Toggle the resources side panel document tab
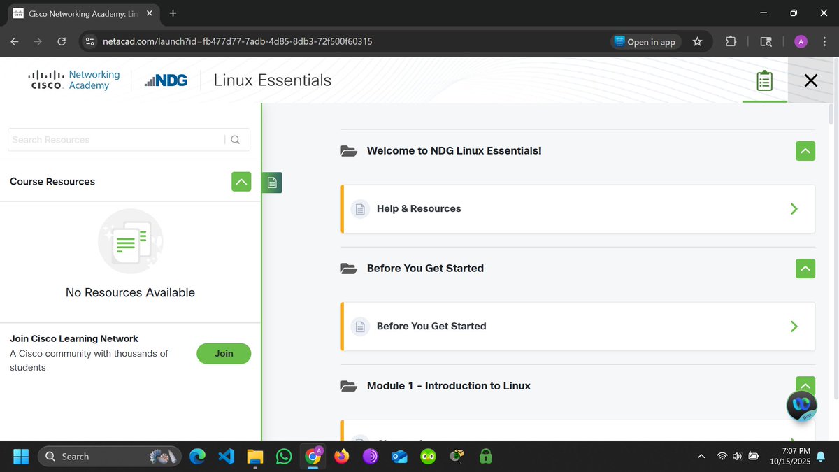The height and width of the screenshot is (472, 839). click(x=272, y=183)
